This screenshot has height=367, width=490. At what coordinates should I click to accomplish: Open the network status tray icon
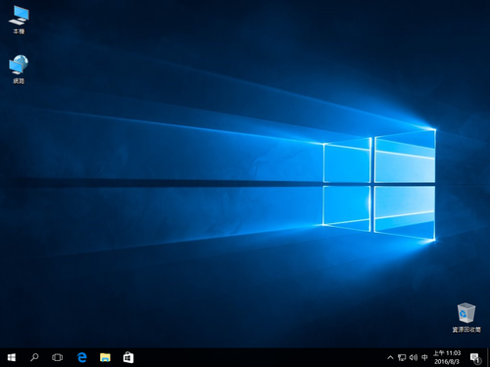[x=402, y=357]
